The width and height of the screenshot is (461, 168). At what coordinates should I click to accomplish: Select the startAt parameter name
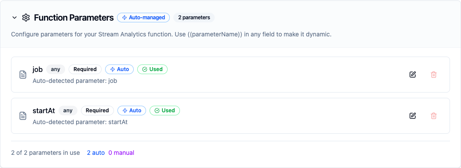tap(44, 111)
